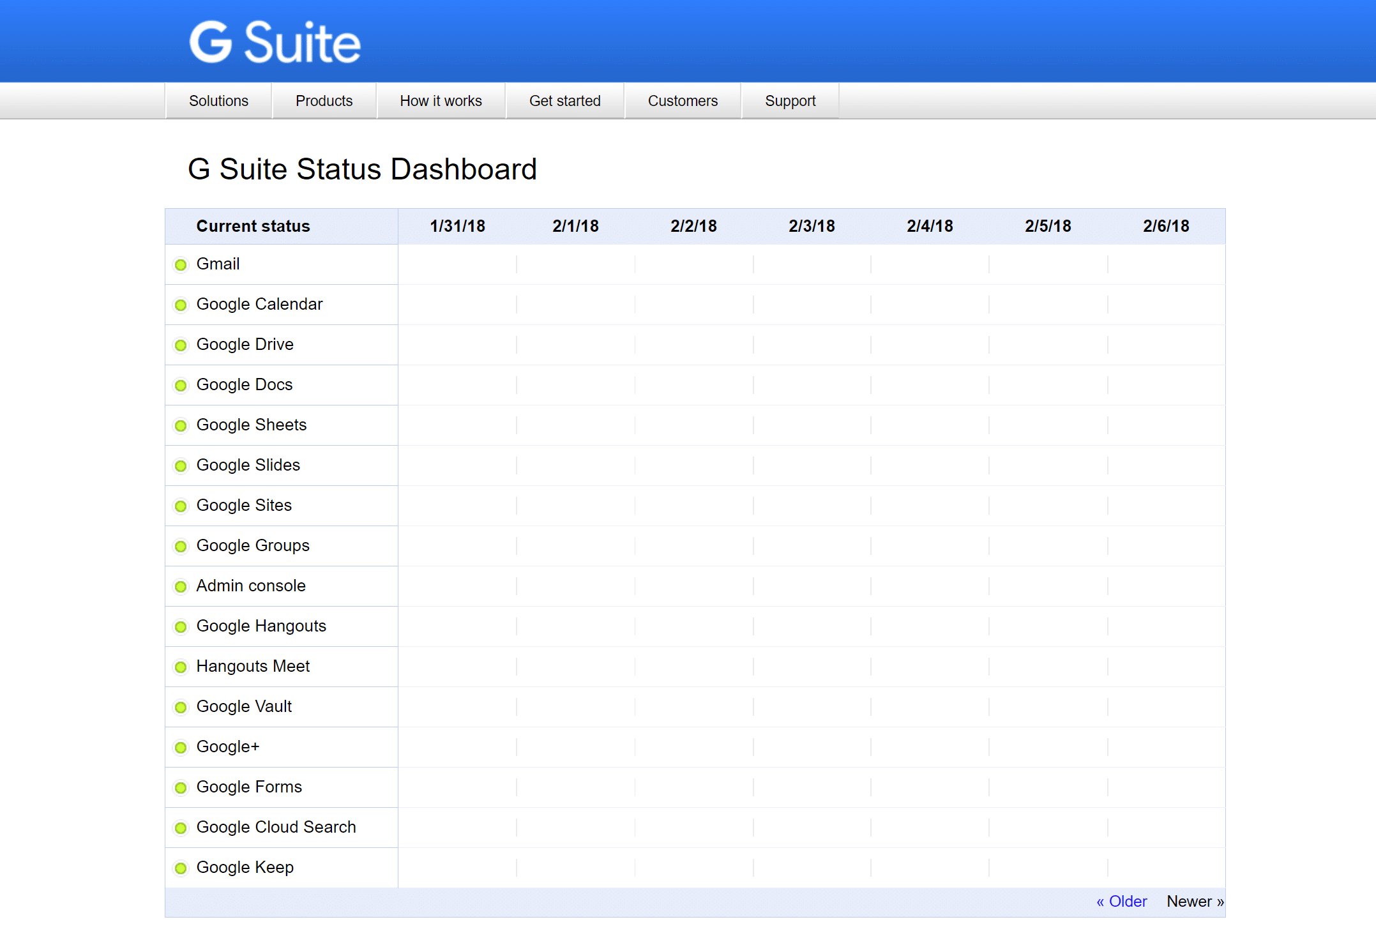Click the 2/3/18 date column header
The image size is (1376, 931).
click(812, 226)
